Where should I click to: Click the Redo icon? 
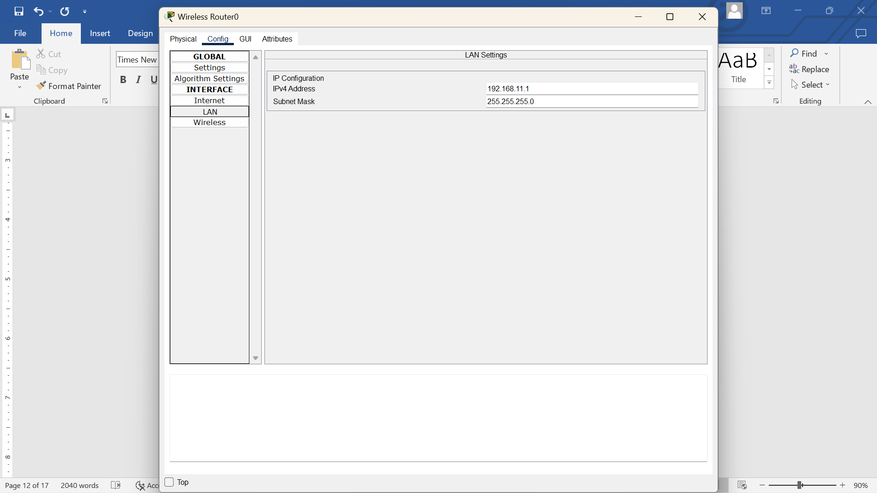[x=65, y=11]
